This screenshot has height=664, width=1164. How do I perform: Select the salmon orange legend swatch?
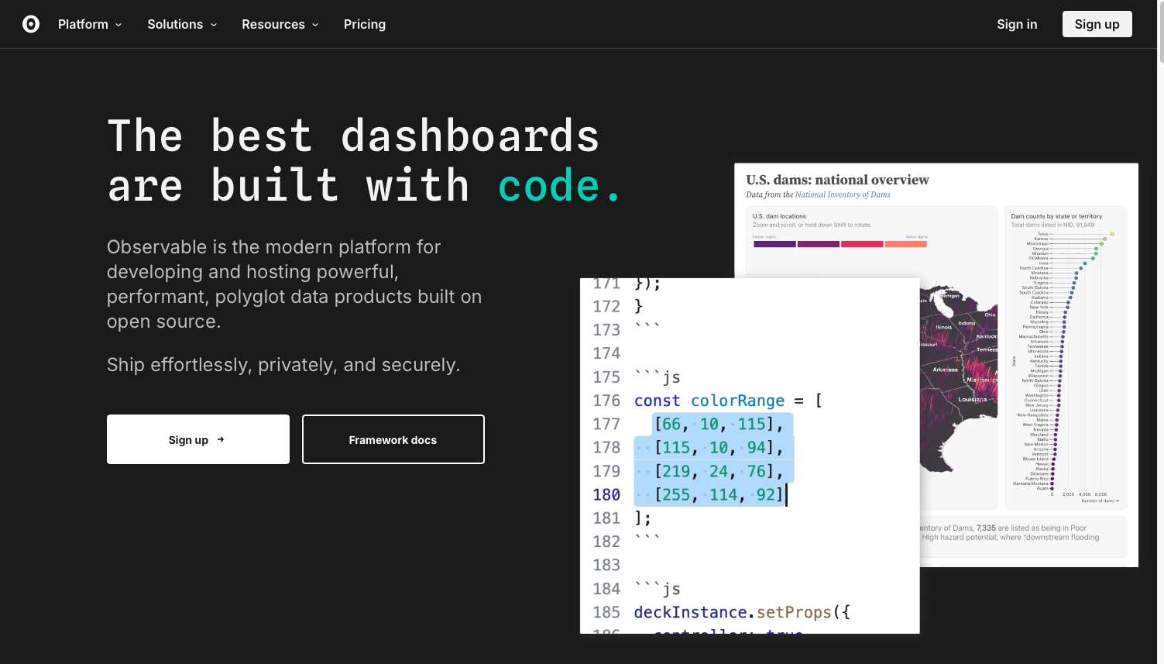(x=905, y=244)
